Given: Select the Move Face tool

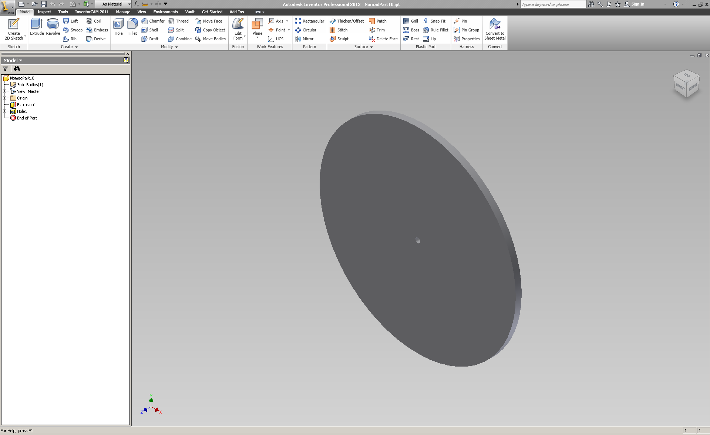Looking at the screenshot, I should point(209,21).
